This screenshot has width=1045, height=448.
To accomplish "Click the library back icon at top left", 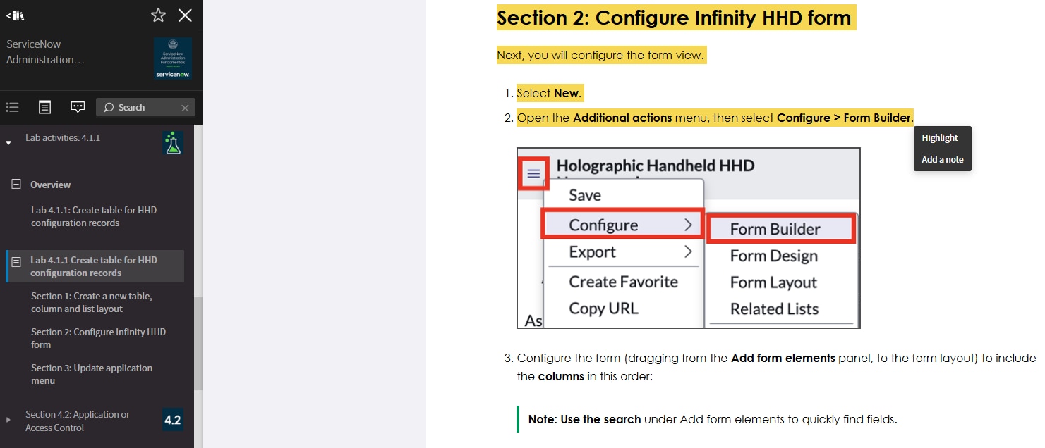I will coord(16,15).
